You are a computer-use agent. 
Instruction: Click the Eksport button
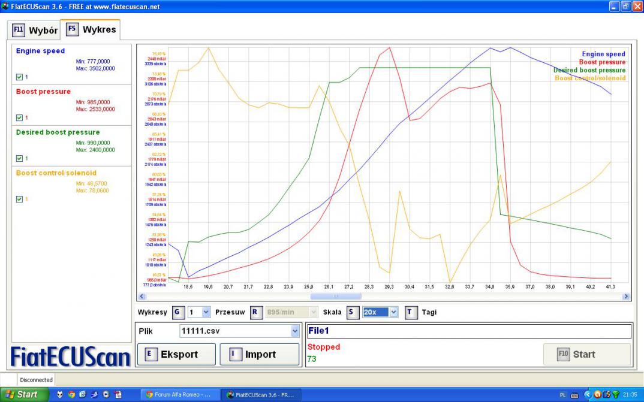coord(177,355)
